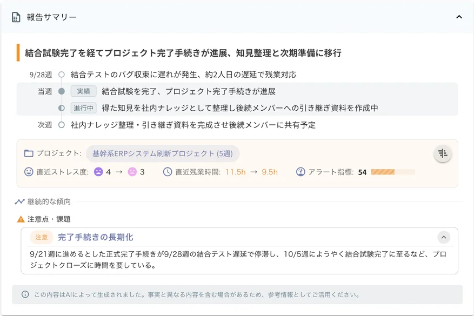Click the trend line icon beside 継続的な傾向
This screenshot has width=474, height=316.
point(19,201)
